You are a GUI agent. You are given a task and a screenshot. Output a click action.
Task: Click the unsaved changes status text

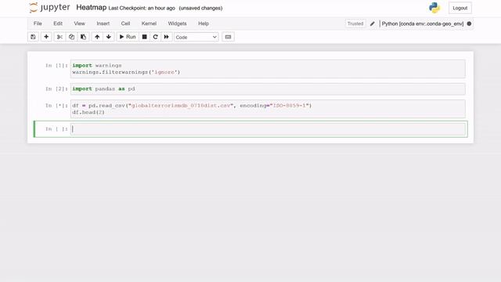pos(200,9)
